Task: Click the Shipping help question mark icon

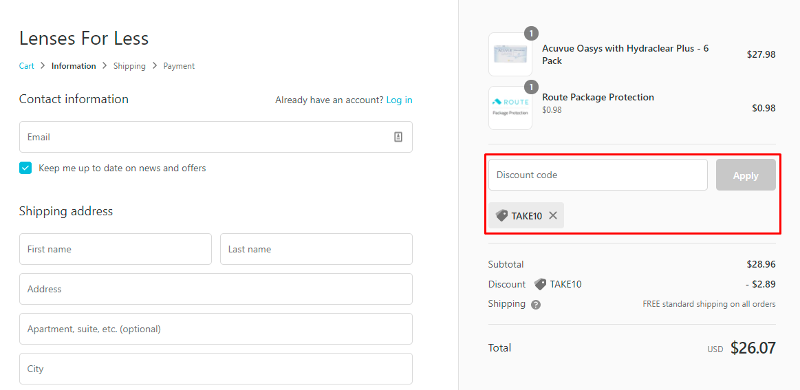Action: point(535,305)
